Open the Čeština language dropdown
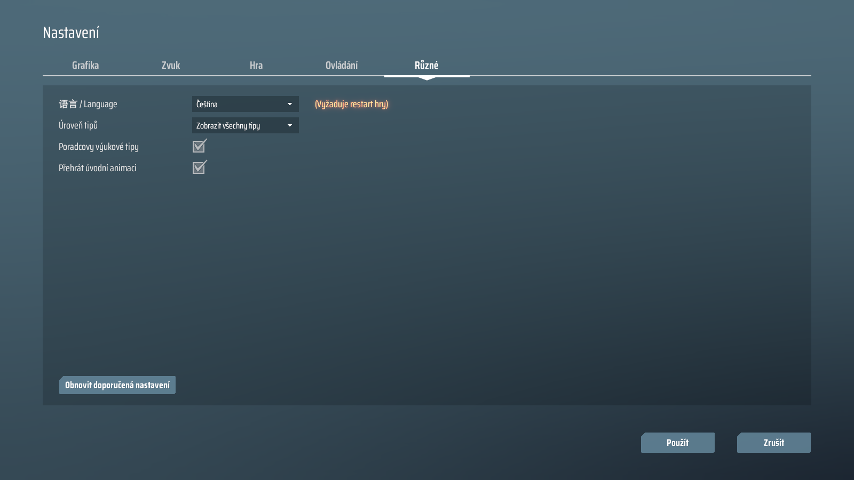The image size is (854, 480). [x=240, y=104]
